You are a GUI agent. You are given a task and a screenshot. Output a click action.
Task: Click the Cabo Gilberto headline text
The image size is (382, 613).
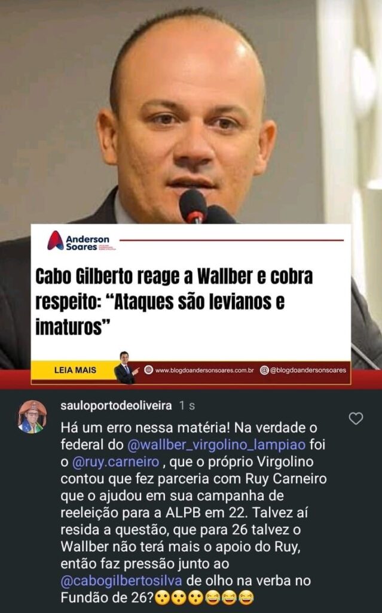pos(174,302)
